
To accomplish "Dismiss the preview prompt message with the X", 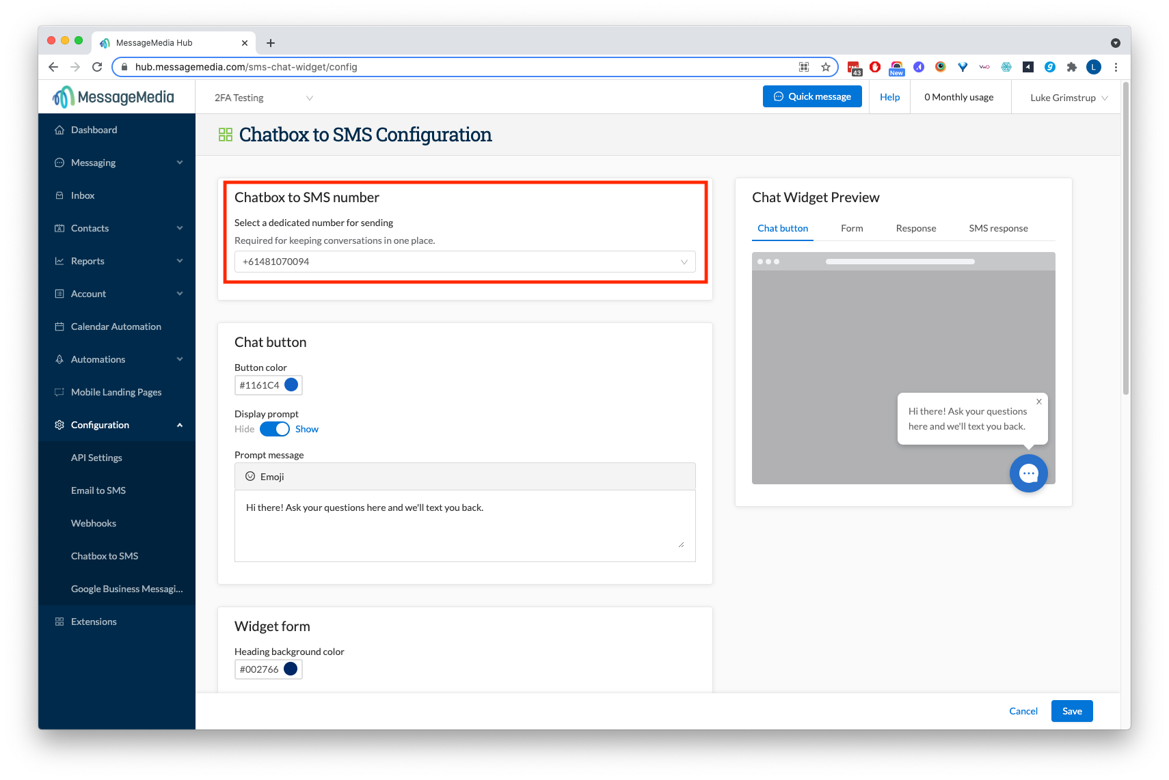I will point(1038,402).
